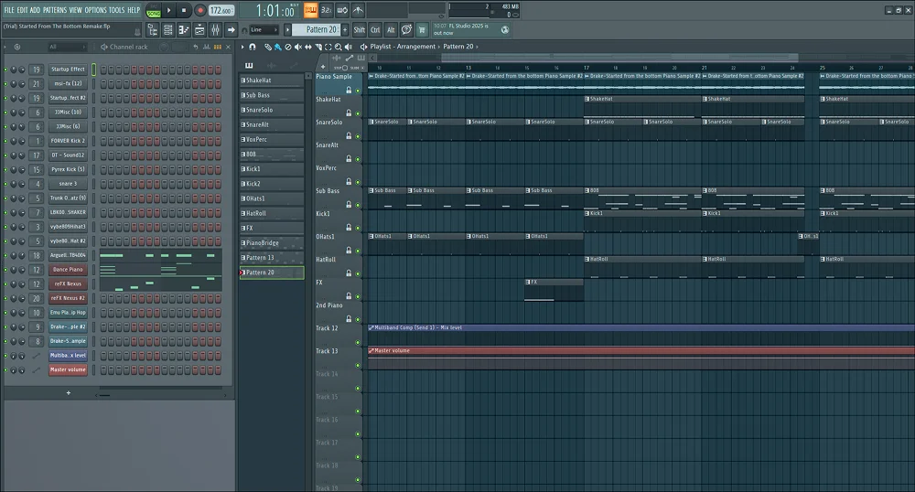Open the Mixer view toolbar icon
The width and height of the screenshot is (915, 492).
(x=215, y=30)
